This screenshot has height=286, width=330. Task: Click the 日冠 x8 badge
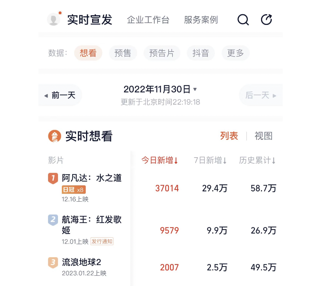pyautogui.click(x=74, y=190)
